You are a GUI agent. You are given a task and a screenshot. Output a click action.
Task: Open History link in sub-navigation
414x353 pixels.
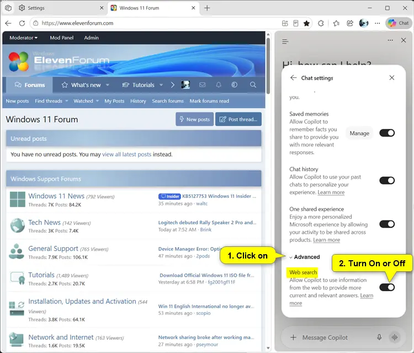tap(138, 101)
